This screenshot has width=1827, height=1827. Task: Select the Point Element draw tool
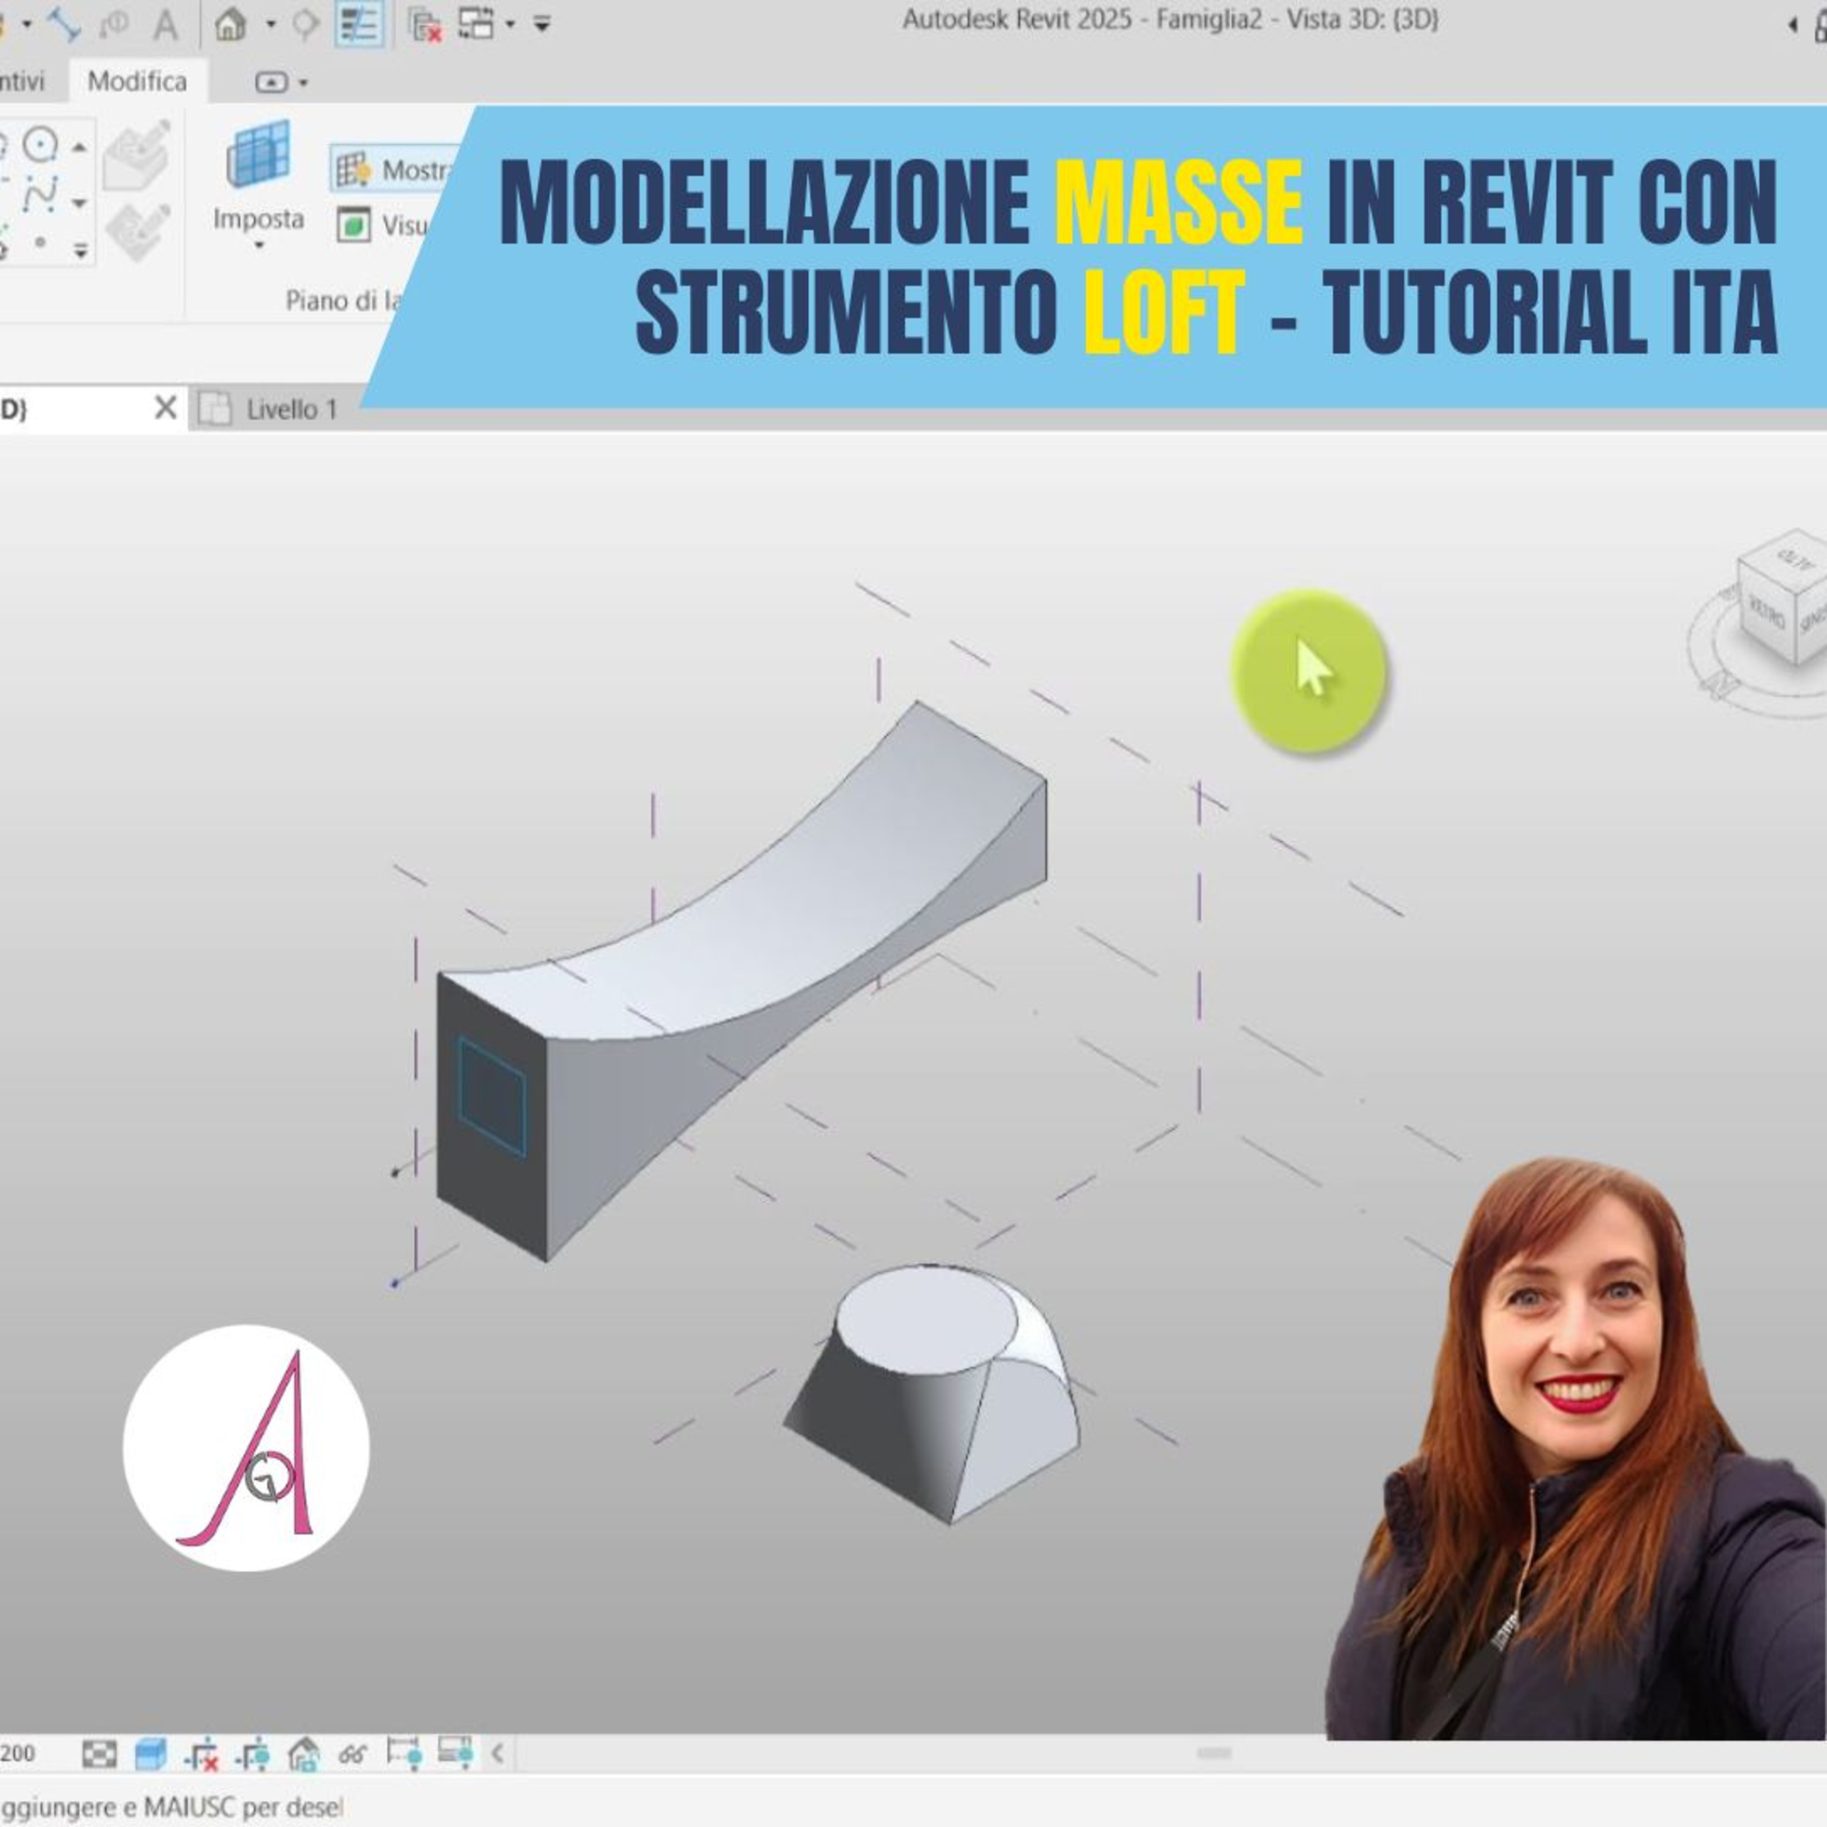click(40, 242)
